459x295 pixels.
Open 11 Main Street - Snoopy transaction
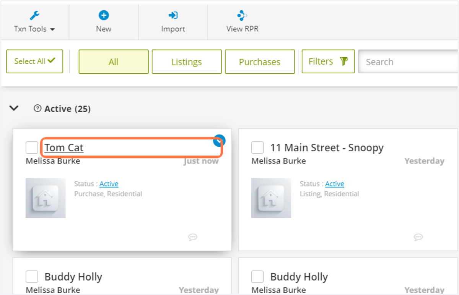[327, 147]
